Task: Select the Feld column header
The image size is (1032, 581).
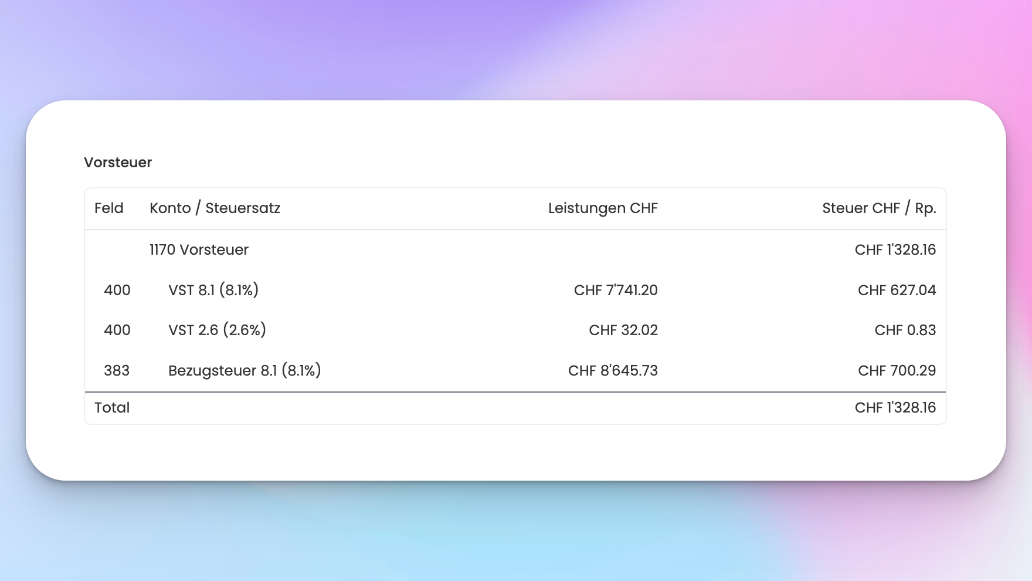Action: (109, 208)
